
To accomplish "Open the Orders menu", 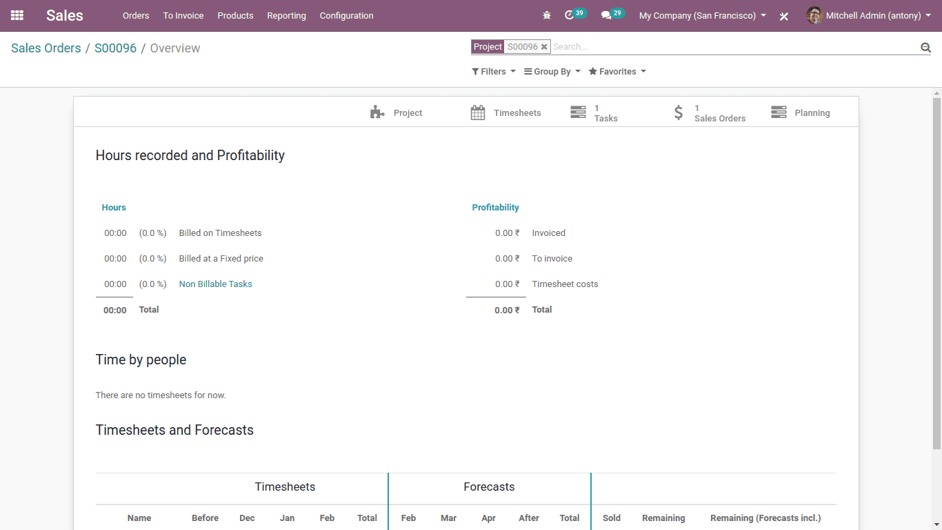I will pos(136,15).
